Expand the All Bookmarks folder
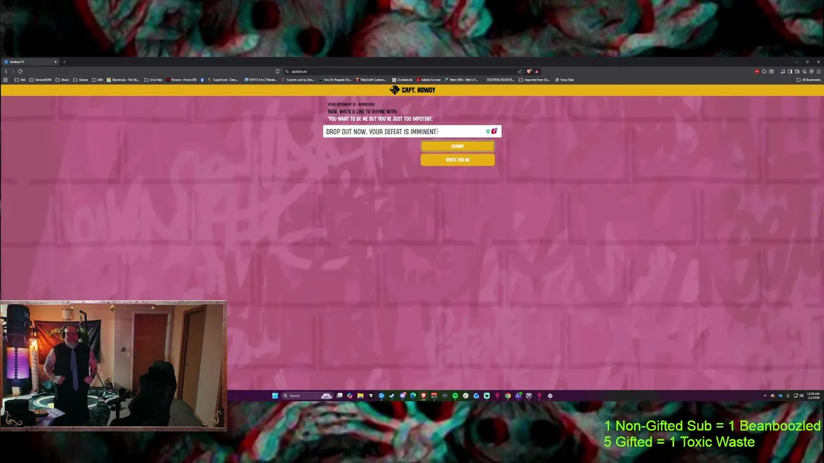Image resolution: width=824 pixels, height=463 pixels. click(x=808, y=80)
